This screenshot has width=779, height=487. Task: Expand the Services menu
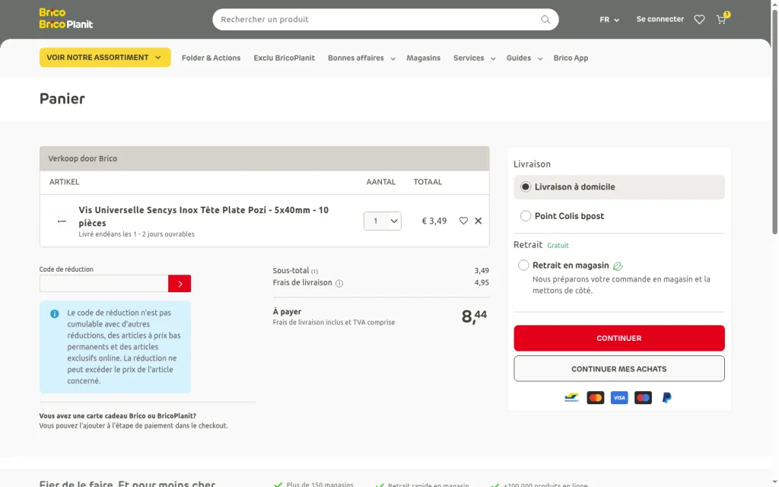tap(474, 58)
